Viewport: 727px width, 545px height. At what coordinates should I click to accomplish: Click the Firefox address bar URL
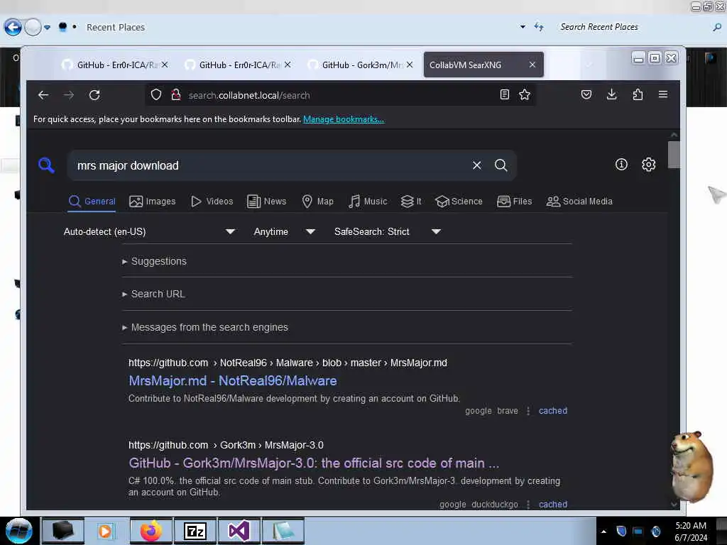(249, 95)
